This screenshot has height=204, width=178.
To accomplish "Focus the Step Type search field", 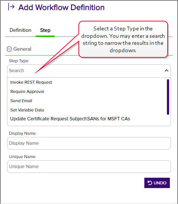I will coord(86,71).
